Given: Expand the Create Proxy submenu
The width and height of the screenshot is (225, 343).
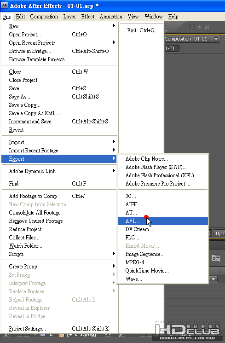Looking at the screenshot, I should click(x=59, y=267).
